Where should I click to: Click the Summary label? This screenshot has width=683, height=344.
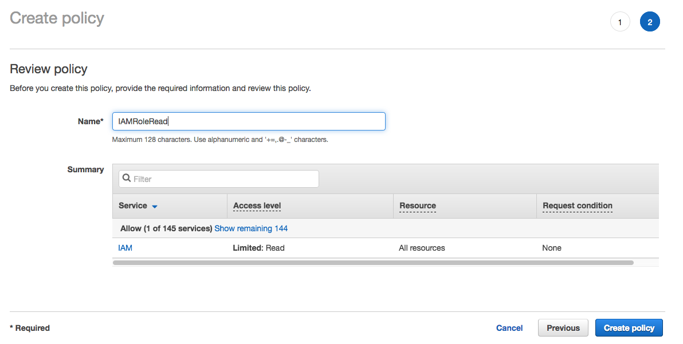point(85,169)
